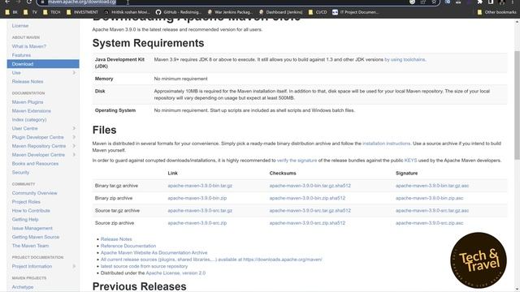Open the installation instructions link
This screenshot has width=520, height=292.
click(387, 144)
